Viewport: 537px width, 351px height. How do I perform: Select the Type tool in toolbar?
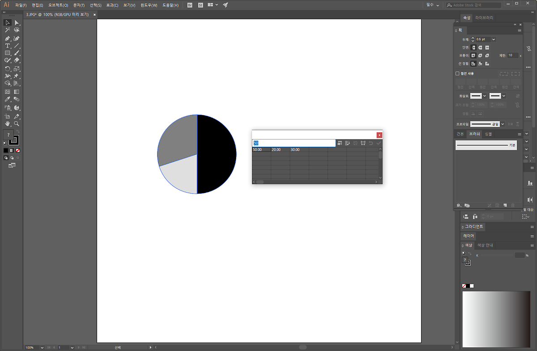click(x=8, y=46)
